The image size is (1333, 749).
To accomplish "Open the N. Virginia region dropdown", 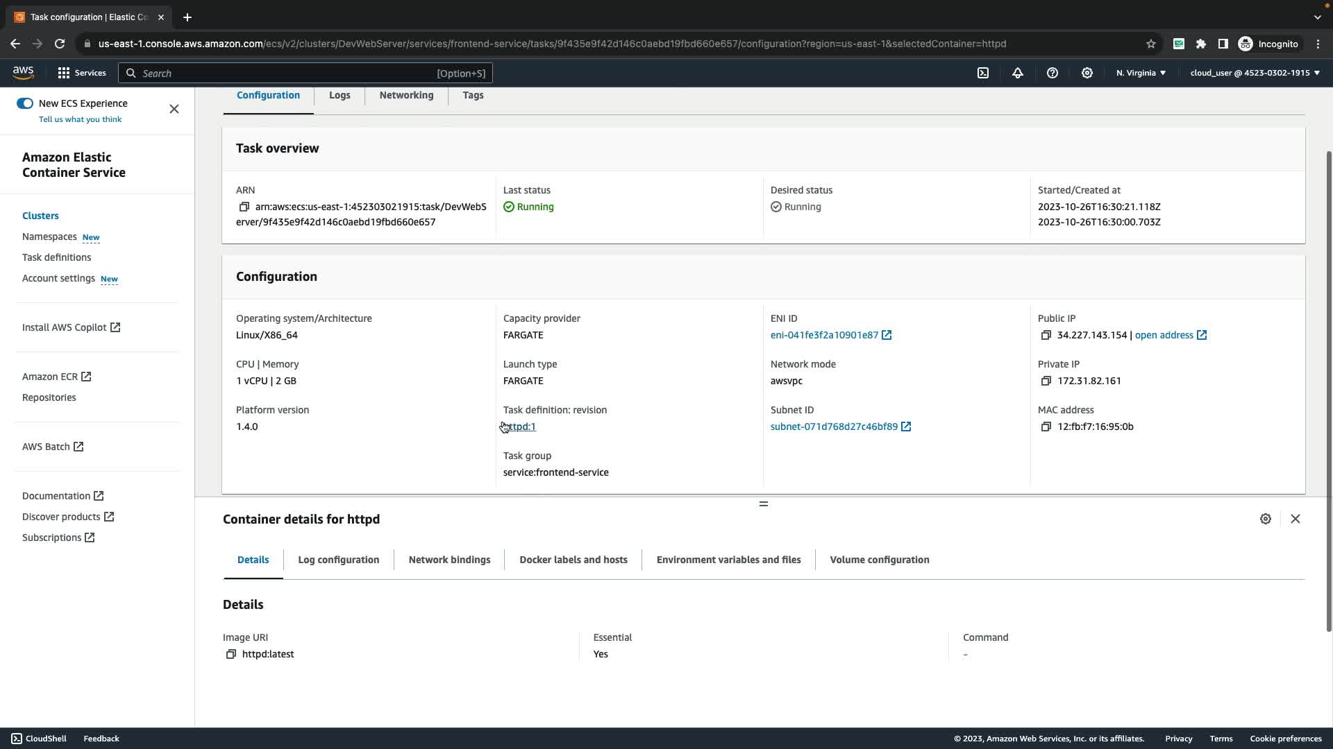I will (x=1141, y=73).
